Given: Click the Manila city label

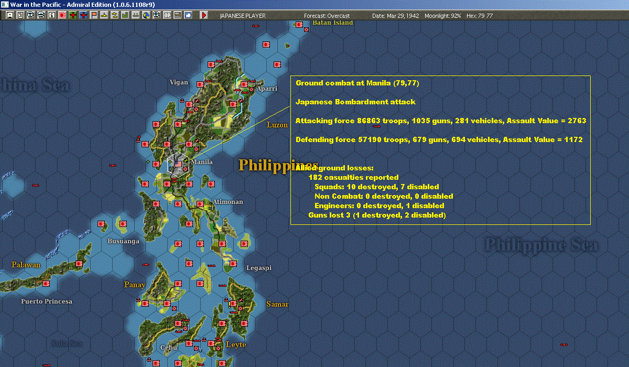Looking at the screenshot, I should pos(201,162).
